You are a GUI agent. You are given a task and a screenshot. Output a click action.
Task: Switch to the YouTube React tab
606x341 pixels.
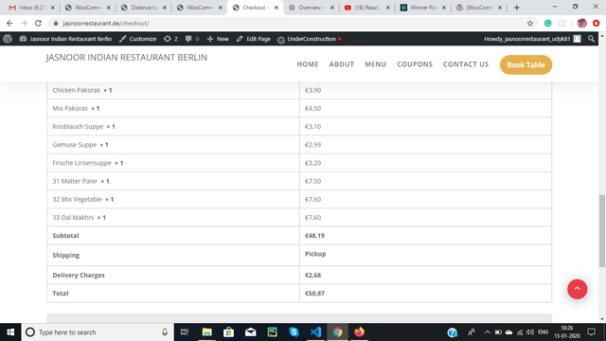[x=367, y=8]
